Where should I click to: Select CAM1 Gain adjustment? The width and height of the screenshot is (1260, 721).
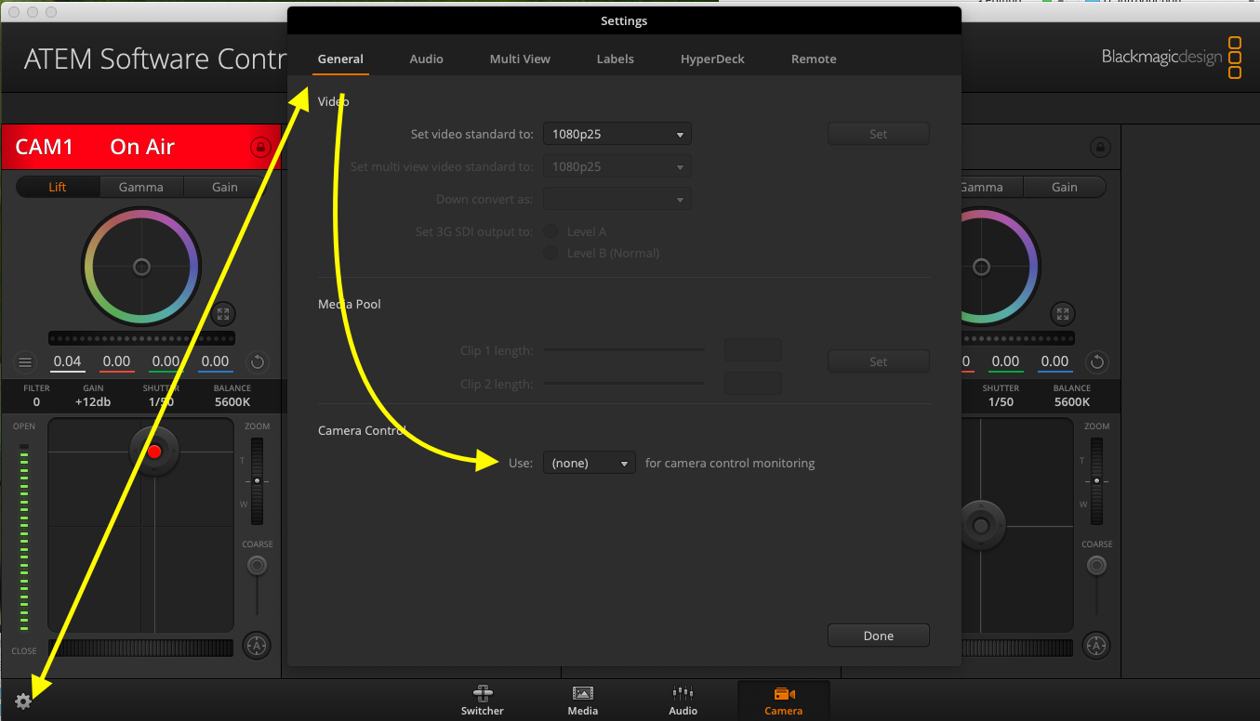point(225,187)
